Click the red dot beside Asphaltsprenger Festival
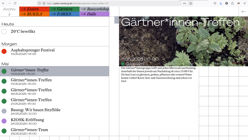Viewport: 248px width, 140px height. coord(4,51)
